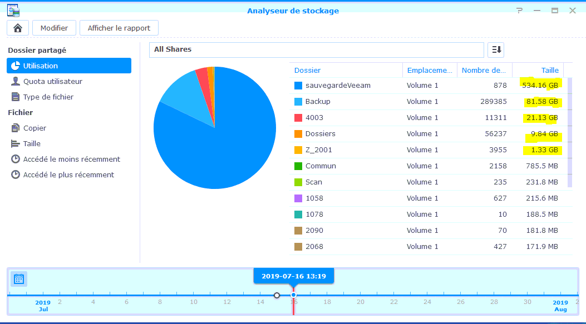Select Utilisation pie chart icon

coord(16,66)
